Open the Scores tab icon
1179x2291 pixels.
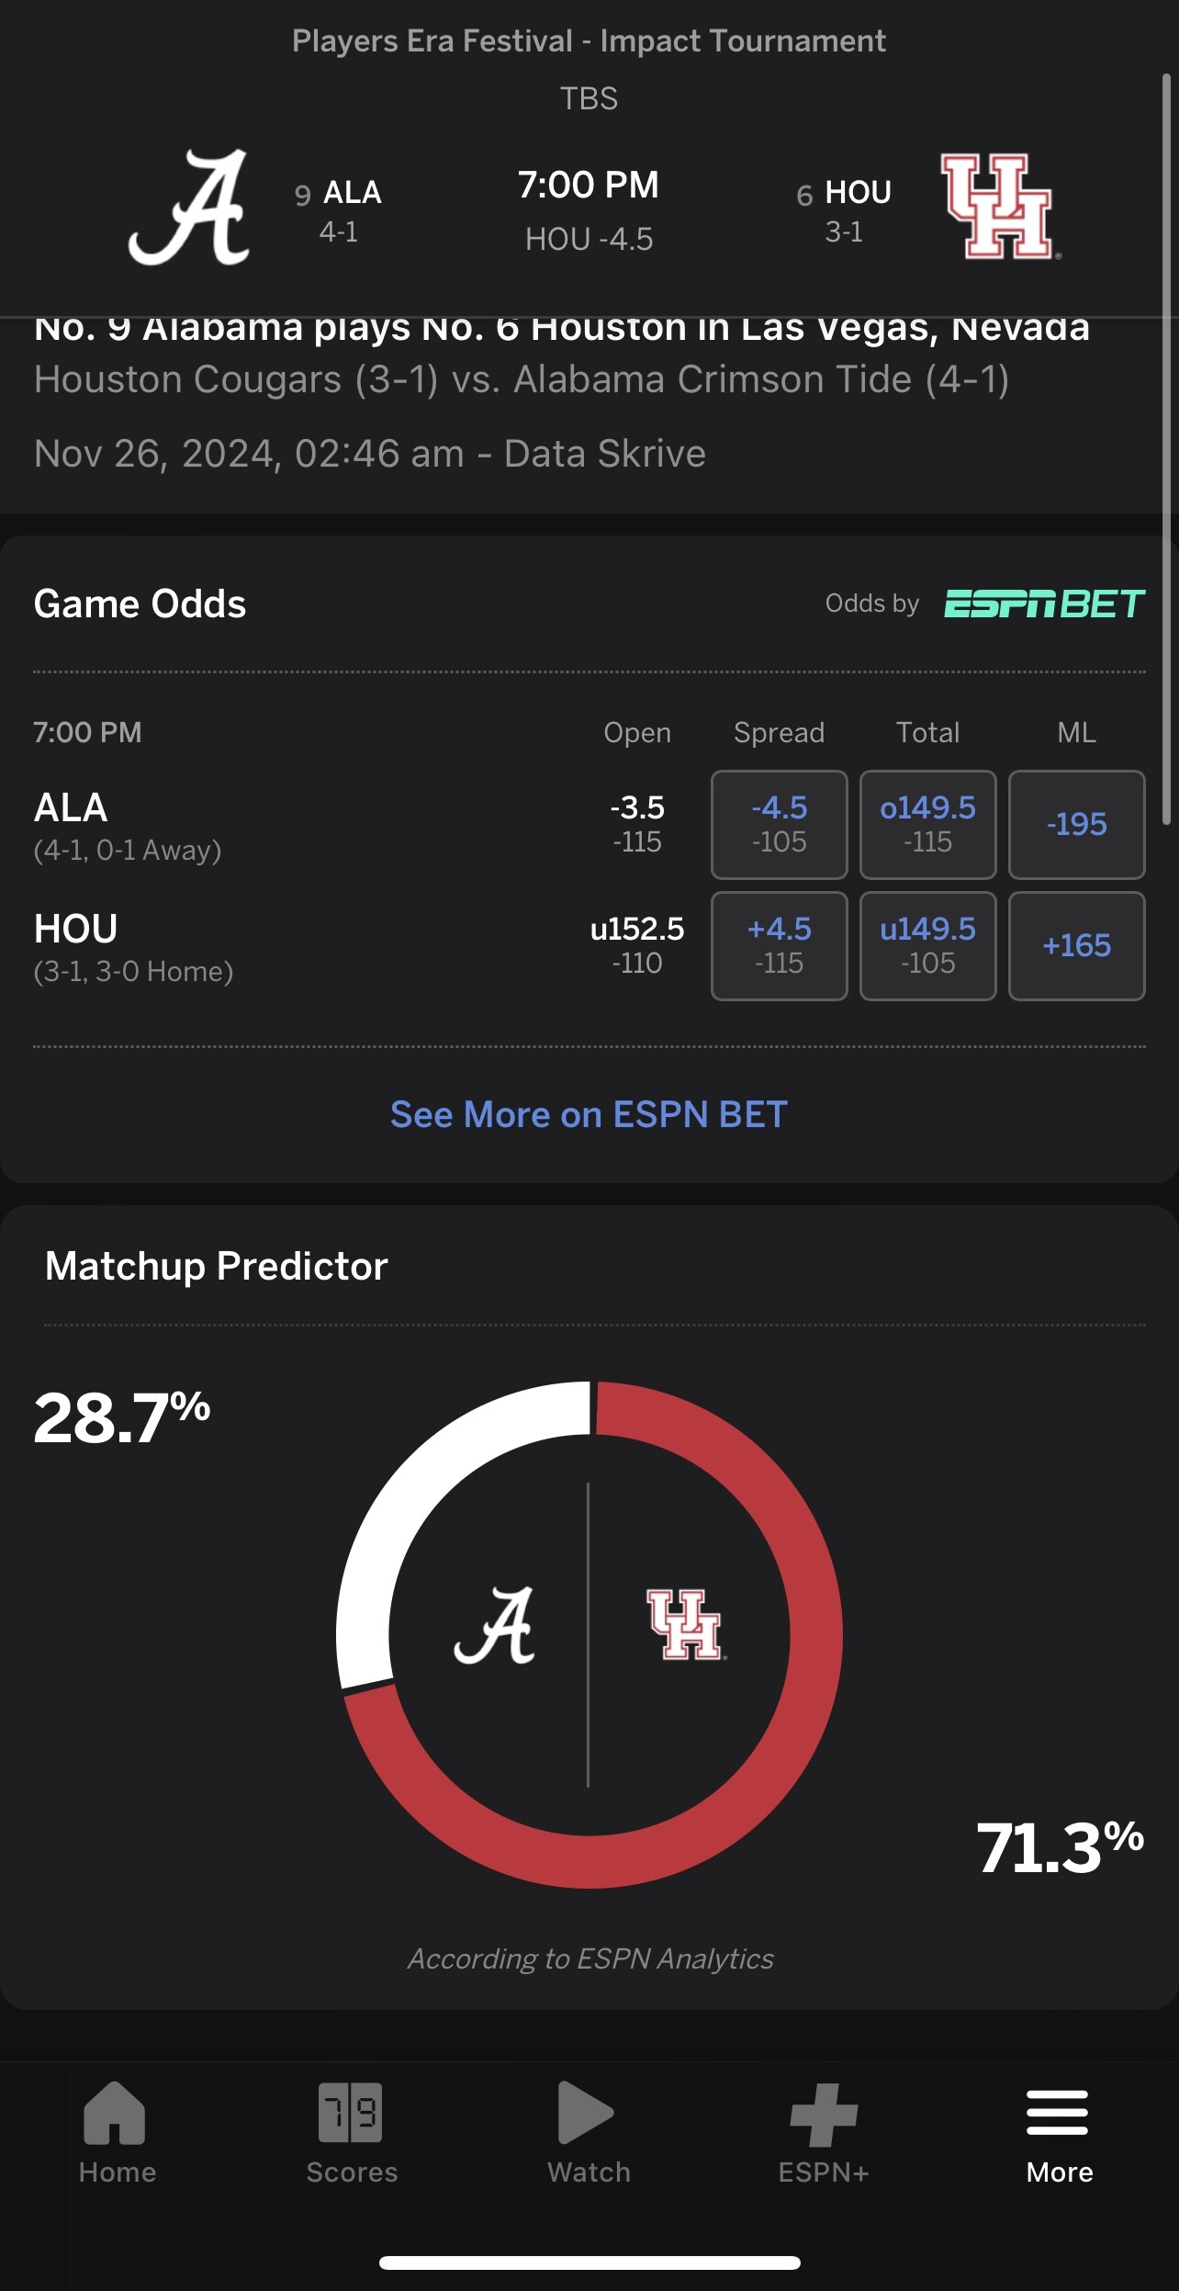[x=351, y=2112]
